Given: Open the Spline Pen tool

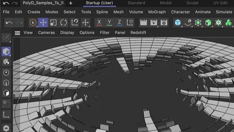Looking at the screenshot, I should click(x=188, y=23).
